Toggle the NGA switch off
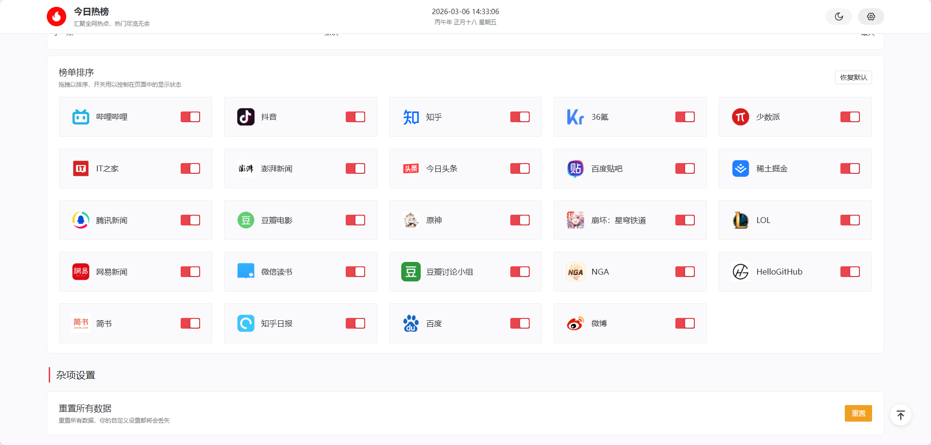Screen dimensions: 931x445 [685, 272]
